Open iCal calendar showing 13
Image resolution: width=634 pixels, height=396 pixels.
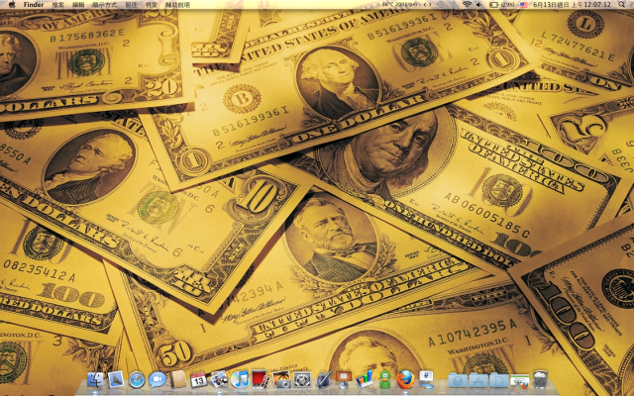point(198,379)
